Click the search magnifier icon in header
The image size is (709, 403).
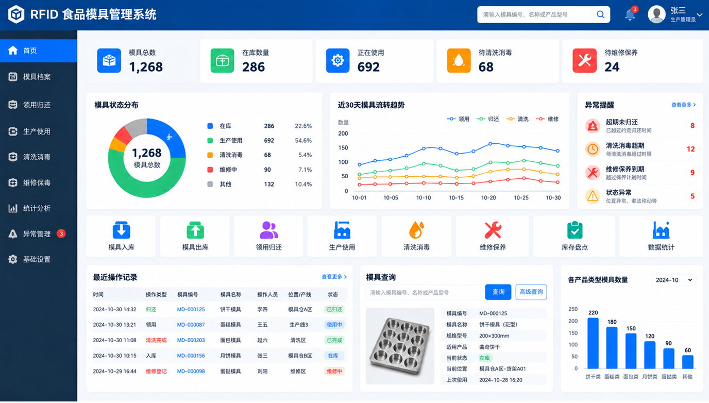(x=600, y=14)
